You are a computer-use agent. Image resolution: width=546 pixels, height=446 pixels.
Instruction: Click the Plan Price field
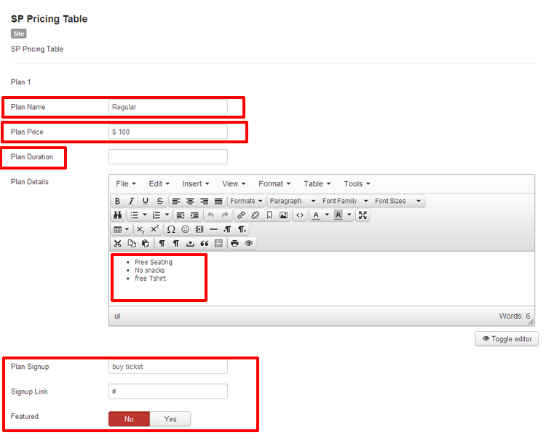168,132
